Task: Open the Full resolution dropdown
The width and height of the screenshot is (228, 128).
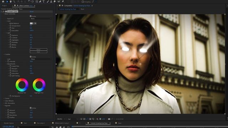Action: pos(73,119)
